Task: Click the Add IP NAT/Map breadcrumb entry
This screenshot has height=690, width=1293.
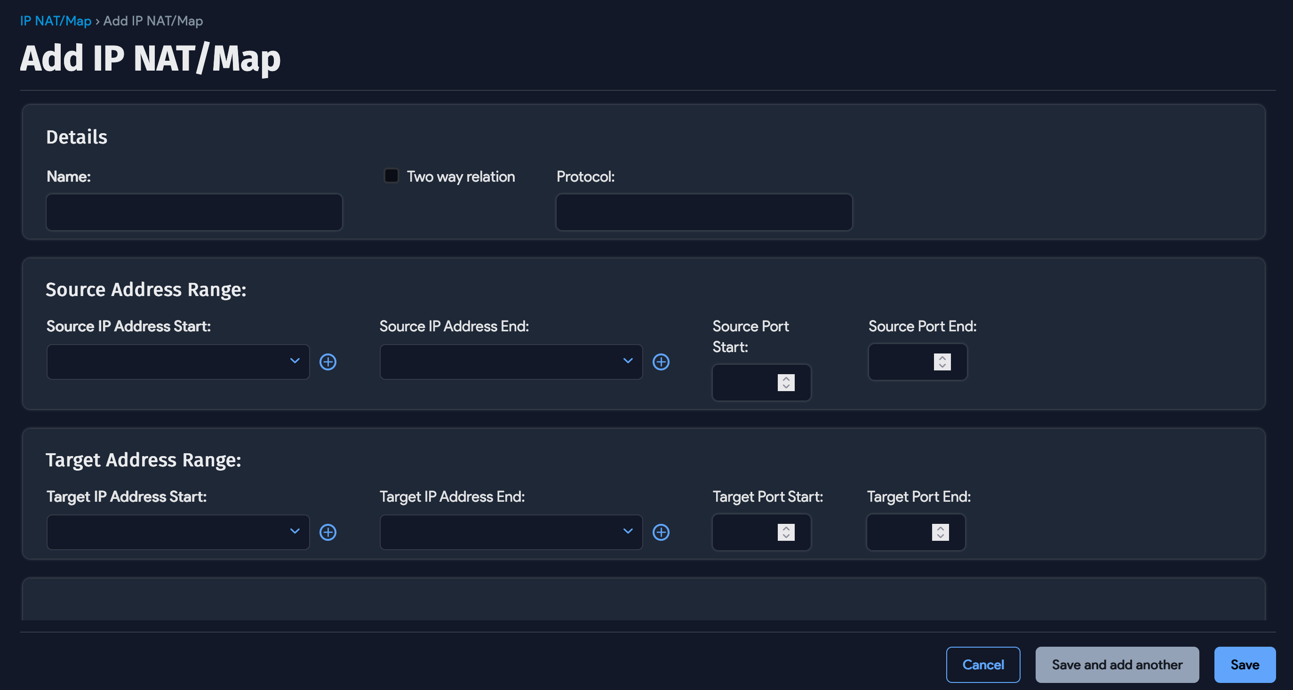Action: [152, 21]
